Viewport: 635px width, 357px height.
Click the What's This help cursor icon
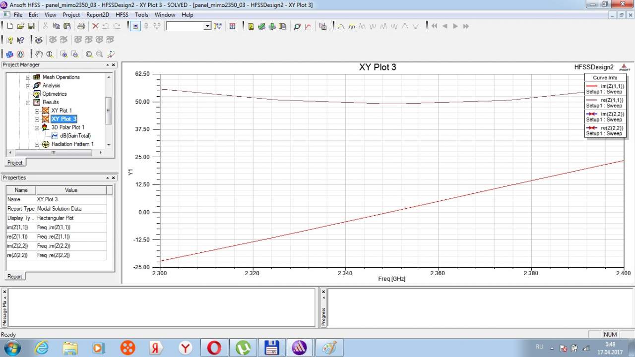coord(20,40)
